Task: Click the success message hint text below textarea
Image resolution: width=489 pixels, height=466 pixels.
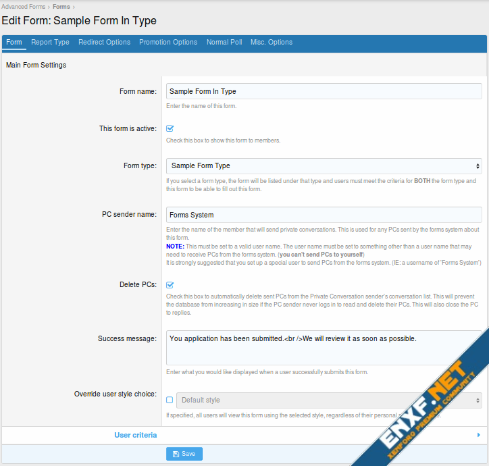Action: click(267, 372)
